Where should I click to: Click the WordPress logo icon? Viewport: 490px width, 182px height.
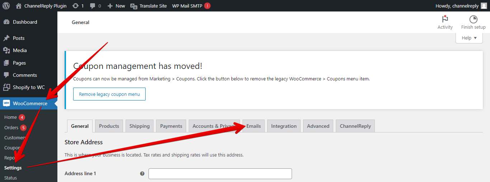(x=6, y=6)
